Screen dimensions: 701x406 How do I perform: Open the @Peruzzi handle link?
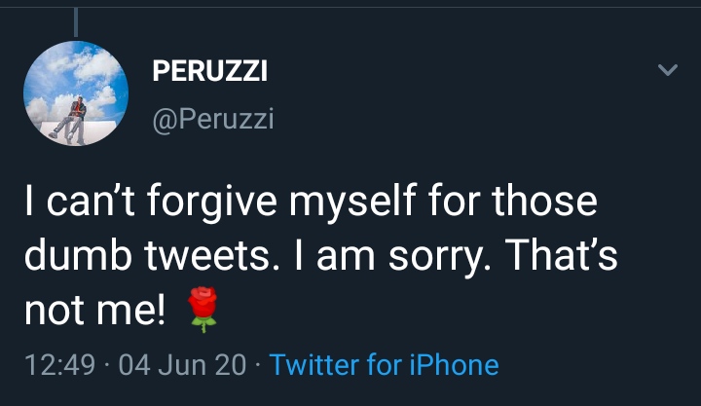point(213,120)
